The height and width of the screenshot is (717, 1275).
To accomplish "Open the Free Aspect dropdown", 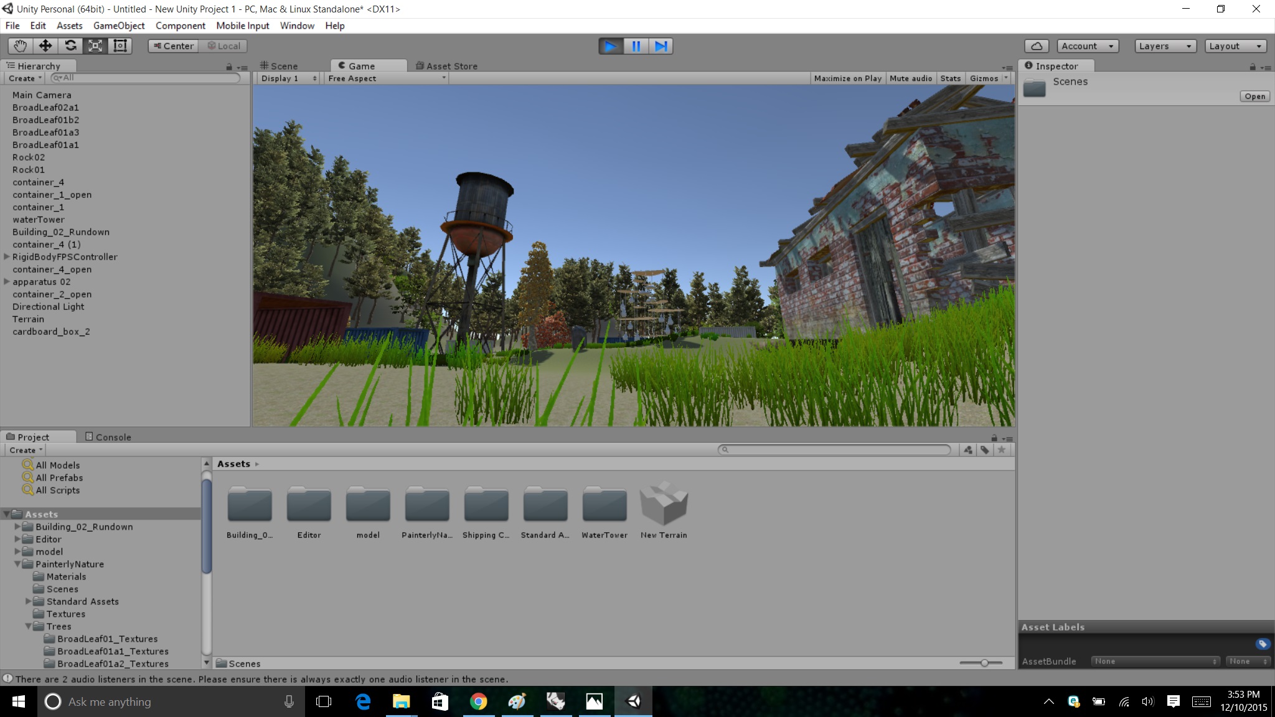I will tap(385, 78).
